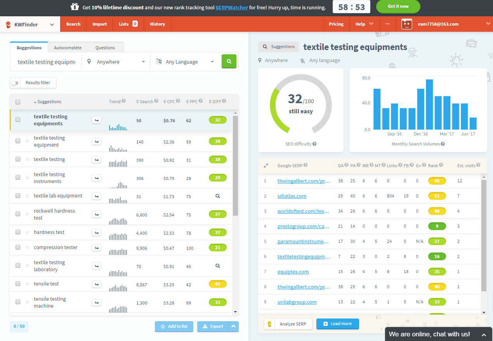Click the arrow icon beside textile testing laboratory
The image size is (493, 341).
pyautogui.click(x=97, y=266)
